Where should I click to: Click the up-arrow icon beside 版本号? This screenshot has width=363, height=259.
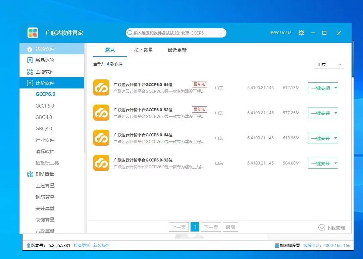(x=29, y=245)
